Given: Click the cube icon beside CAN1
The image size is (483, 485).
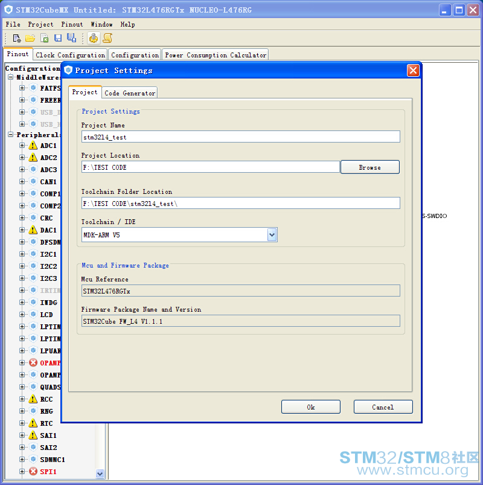Looking at the screenshot, I should coord(33,181).
